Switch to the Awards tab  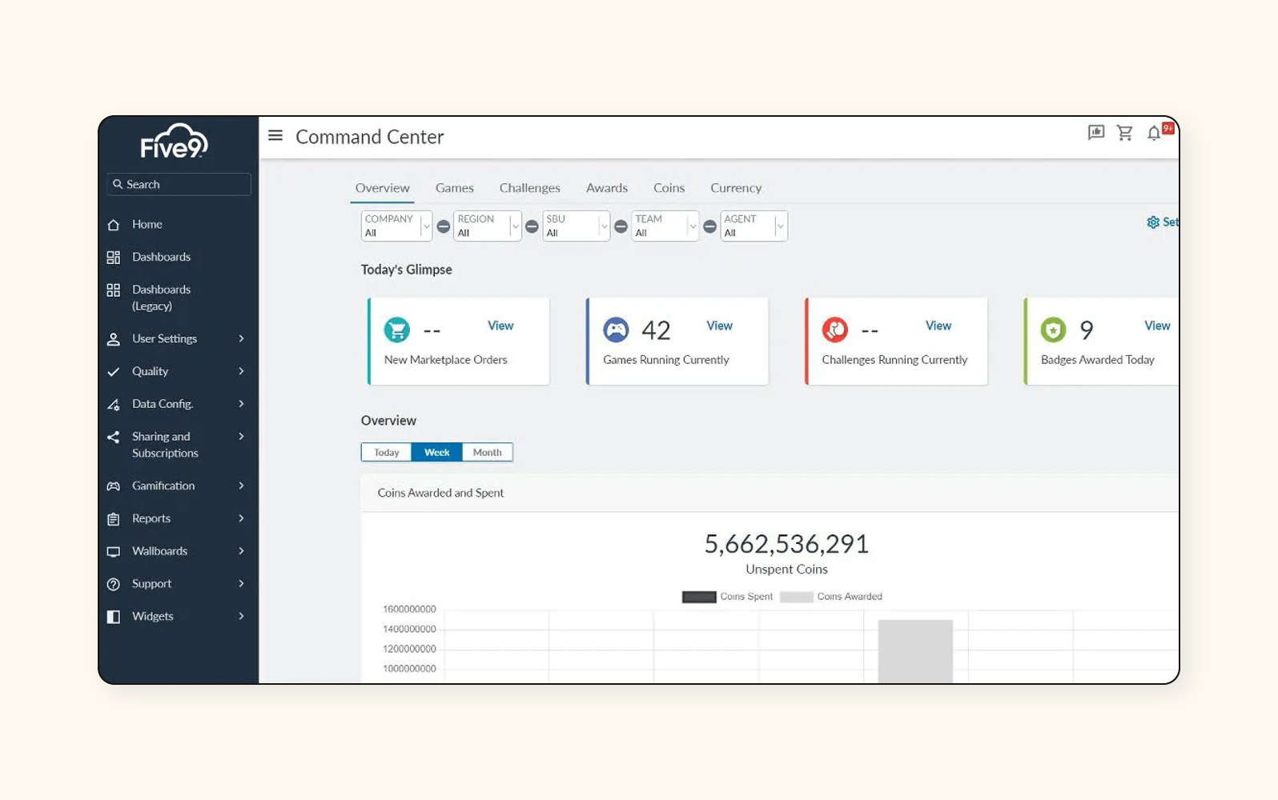click(x=607, y=188)
